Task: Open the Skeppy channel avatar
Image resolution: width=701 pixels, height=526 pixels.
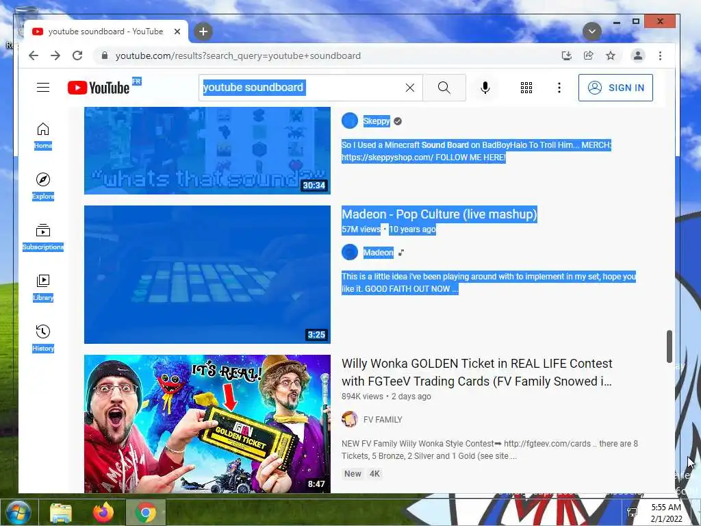Action: coord(350,121)
